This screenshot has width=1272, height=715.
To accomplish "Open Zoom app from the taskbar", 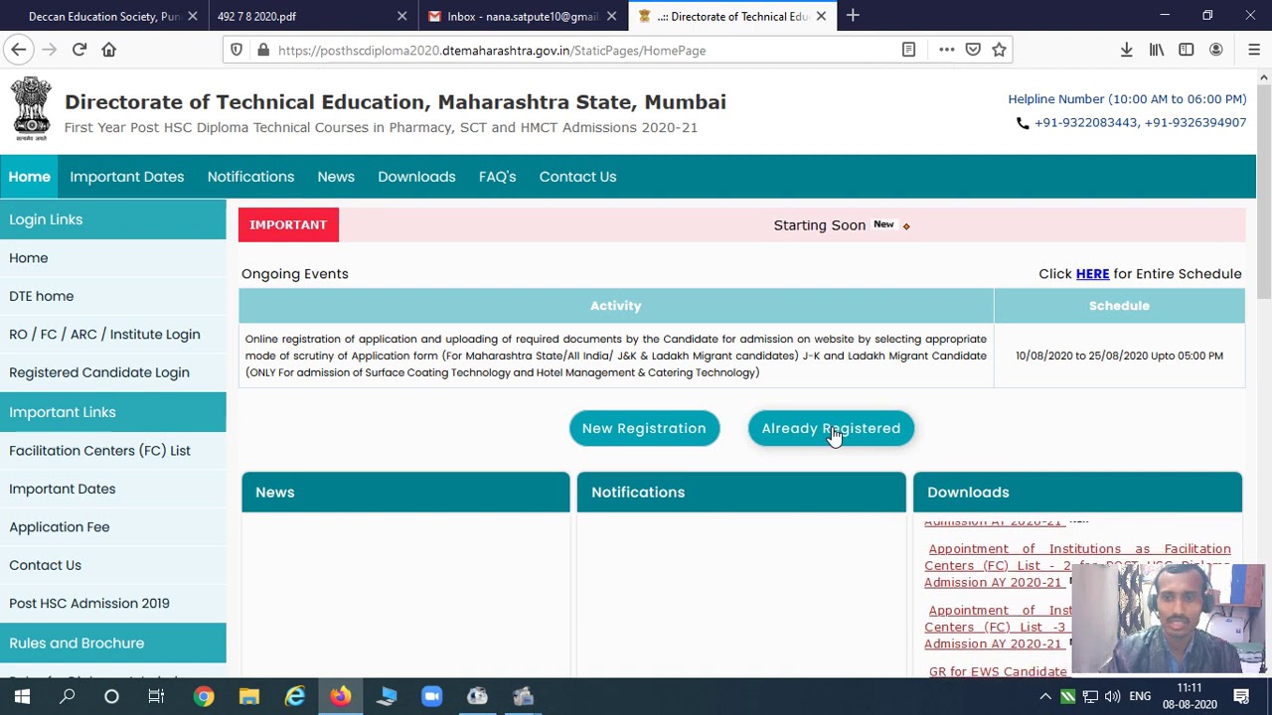I will tap(431, 696).
